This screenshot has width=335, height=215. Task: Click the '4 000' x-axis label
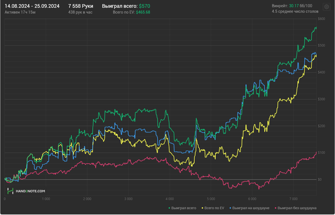click(169, 199)
